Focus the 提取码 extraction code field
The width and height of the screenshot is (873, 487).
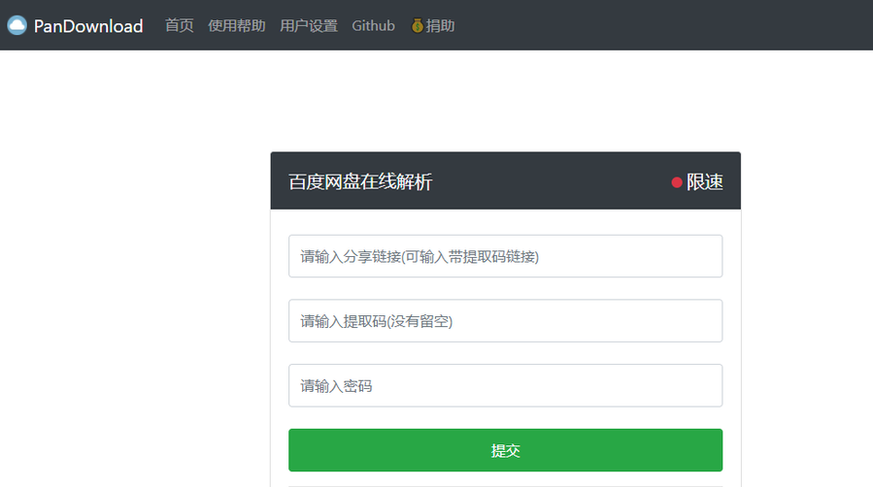point(506,321)
